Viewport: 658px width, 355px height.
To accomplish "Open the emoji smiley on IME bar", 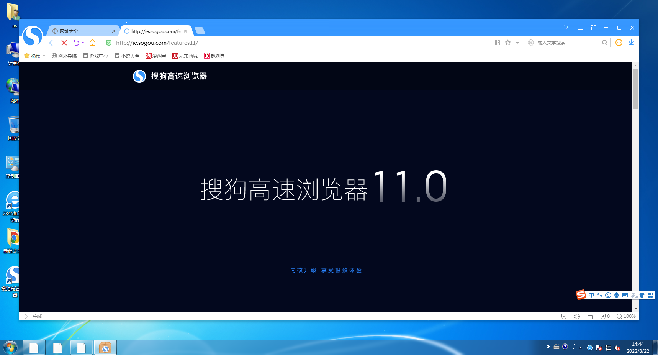I will [x=608, y=295].
